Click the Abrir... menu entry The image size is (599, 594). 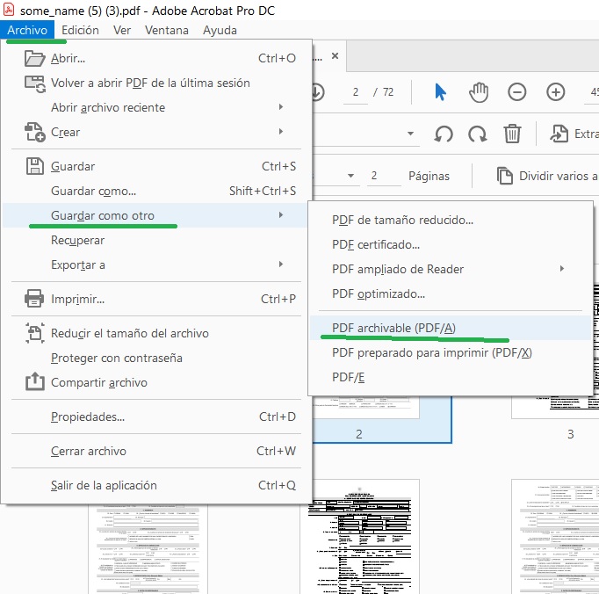tap(156, 58)
